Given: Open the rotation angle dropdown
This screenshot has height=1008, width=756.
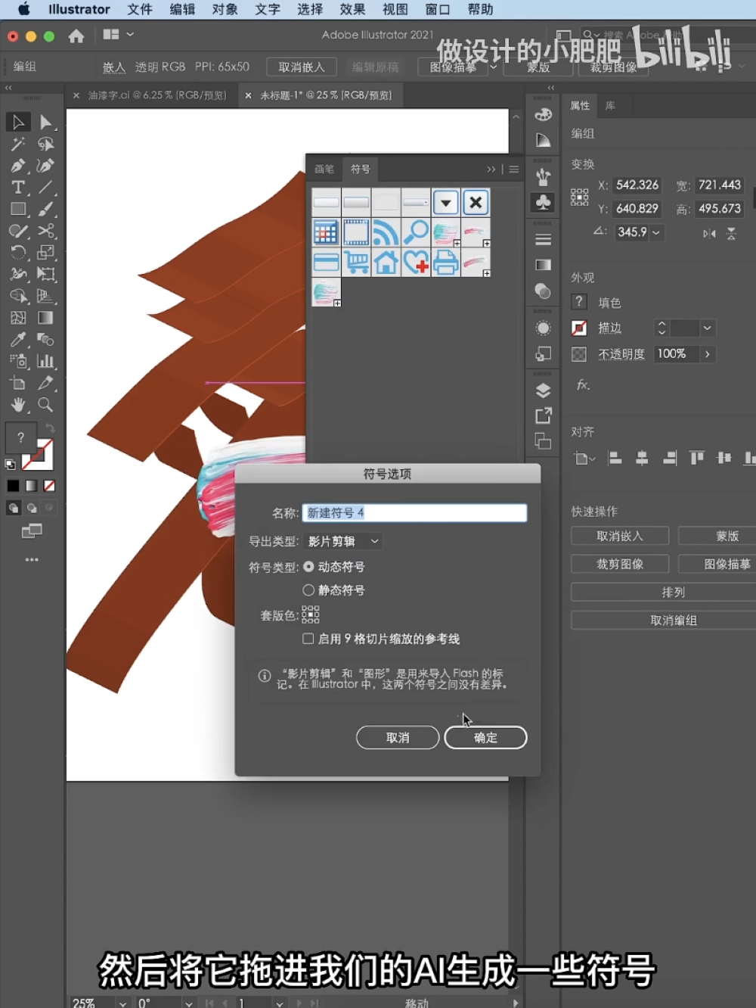Looking at the screenshot, I should [x=656, y=232].
